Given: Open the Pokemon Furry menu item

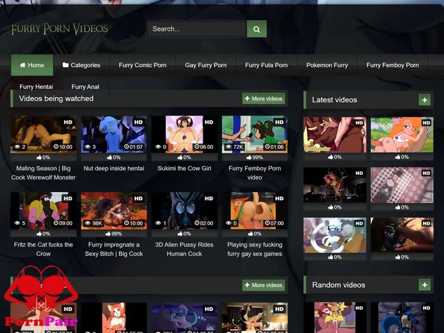Looking at the screenshot, I should [x=327, y=65].
